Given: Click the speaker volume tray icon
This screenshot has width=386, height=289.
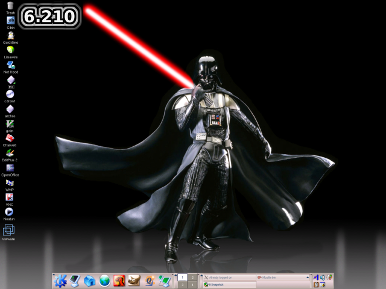Looking at the screenshot, I should coord(323,278).
